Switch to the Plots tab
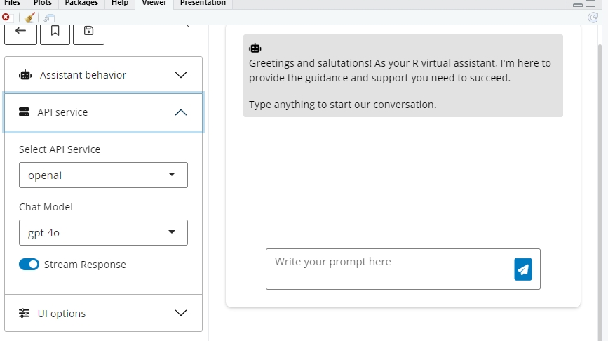This screenshot has width=608, height=341. coord(43,3)
